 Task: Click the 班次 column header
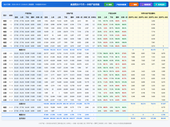tap(5, 15)
